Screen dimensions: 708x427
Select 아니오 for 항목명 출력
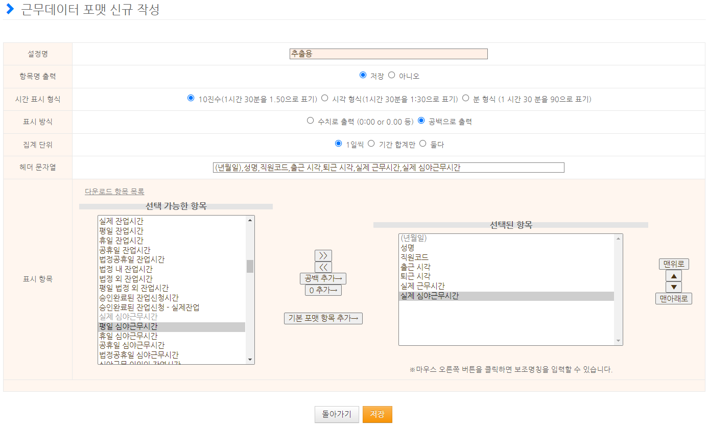coord(392,75)
